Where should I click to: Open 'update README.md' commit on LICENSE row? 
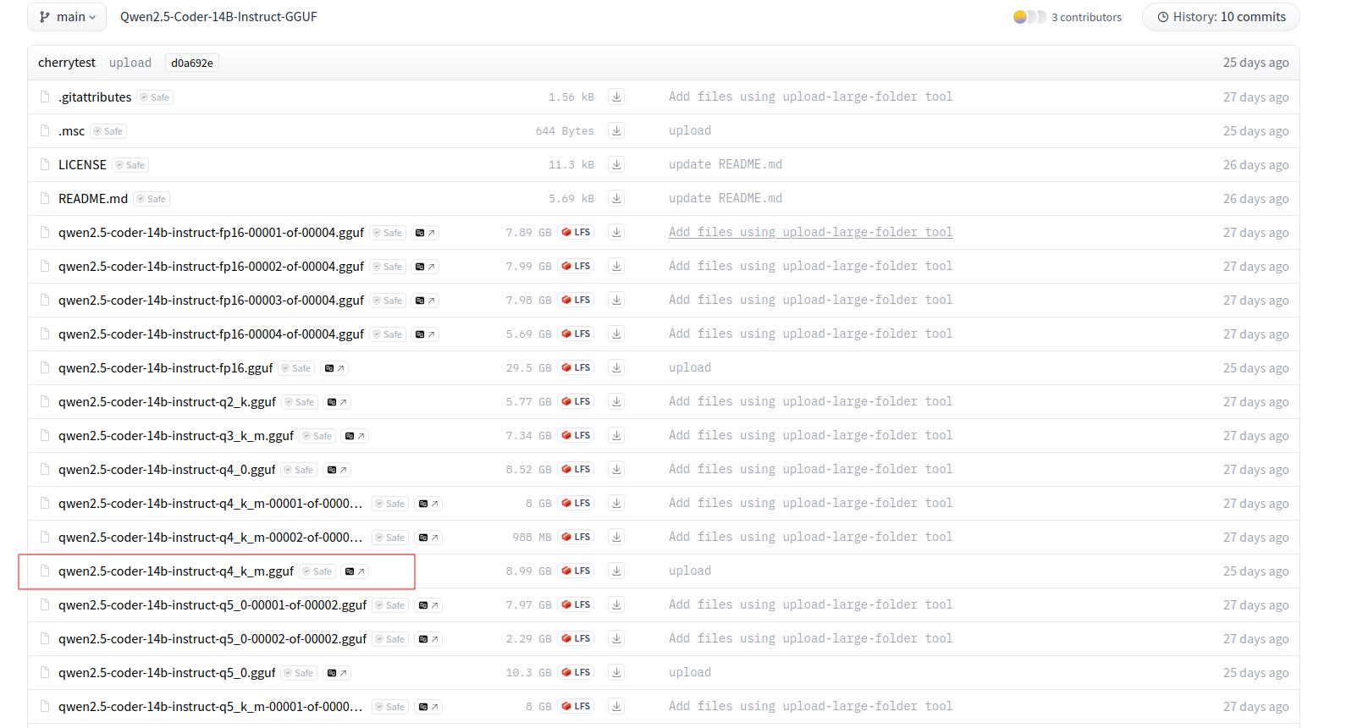tap(726, 164)
